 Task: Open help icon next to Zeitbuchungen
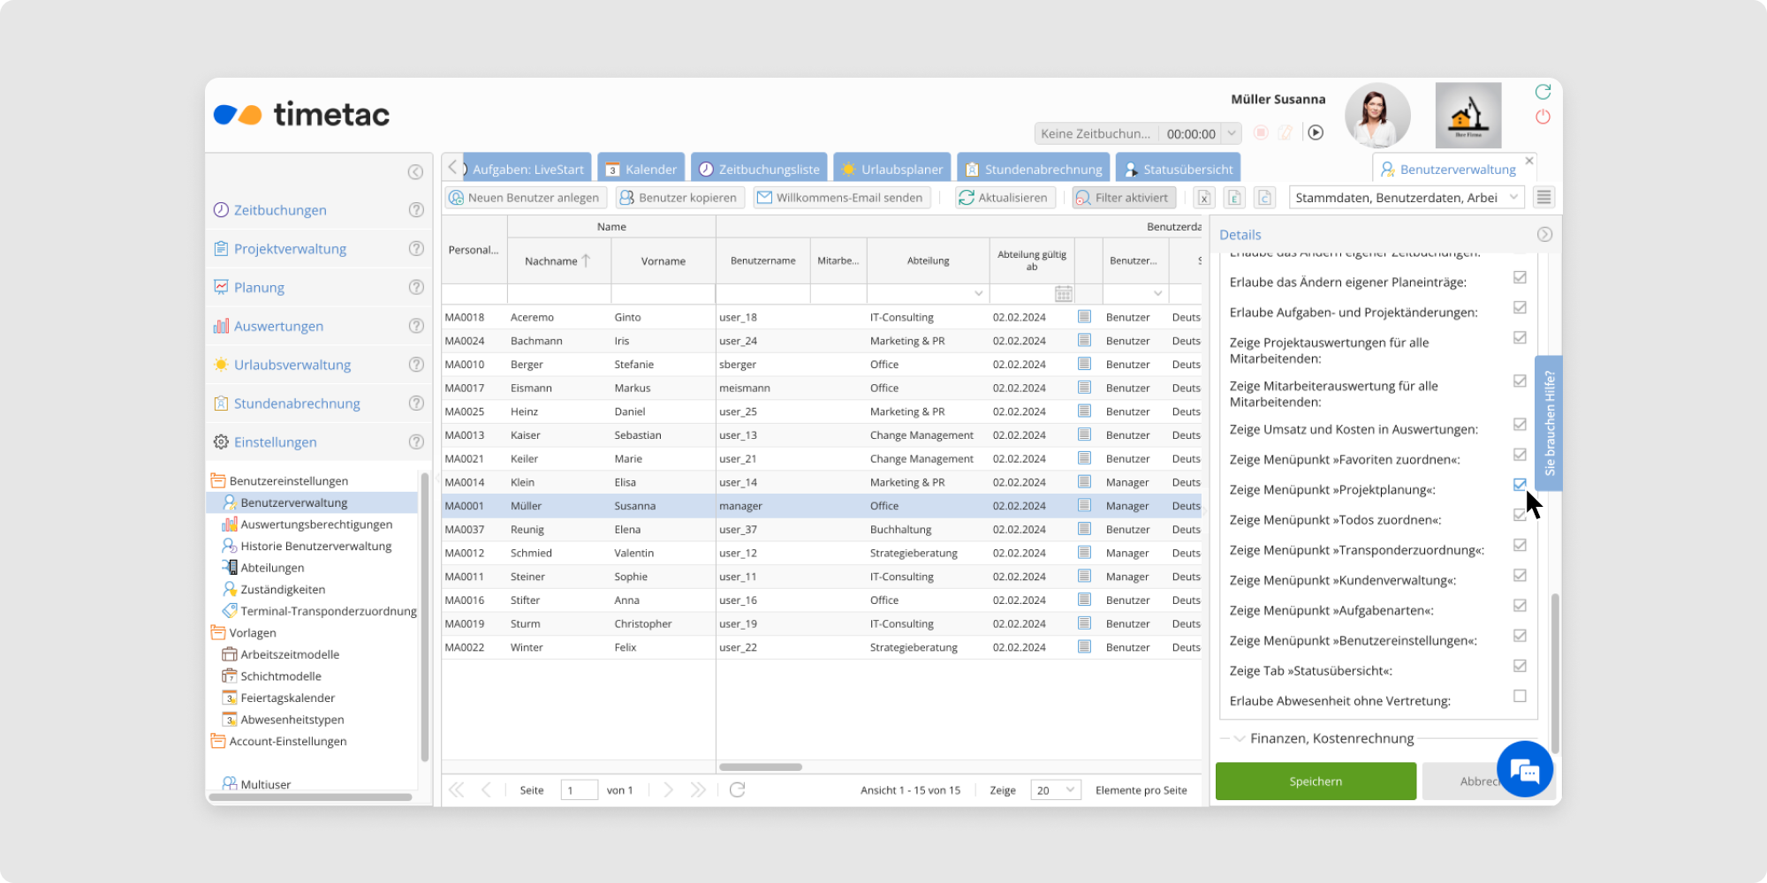(x=416, y=210)
